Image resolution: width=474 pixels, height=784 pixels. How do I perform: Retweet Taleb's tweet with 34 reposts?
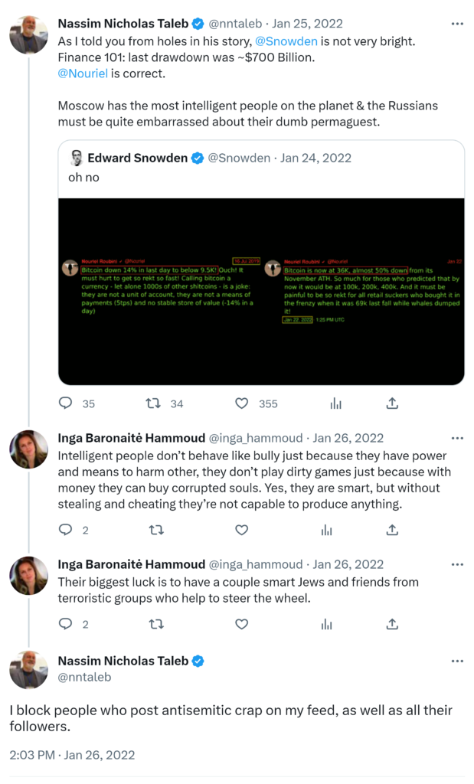(154, 403)
